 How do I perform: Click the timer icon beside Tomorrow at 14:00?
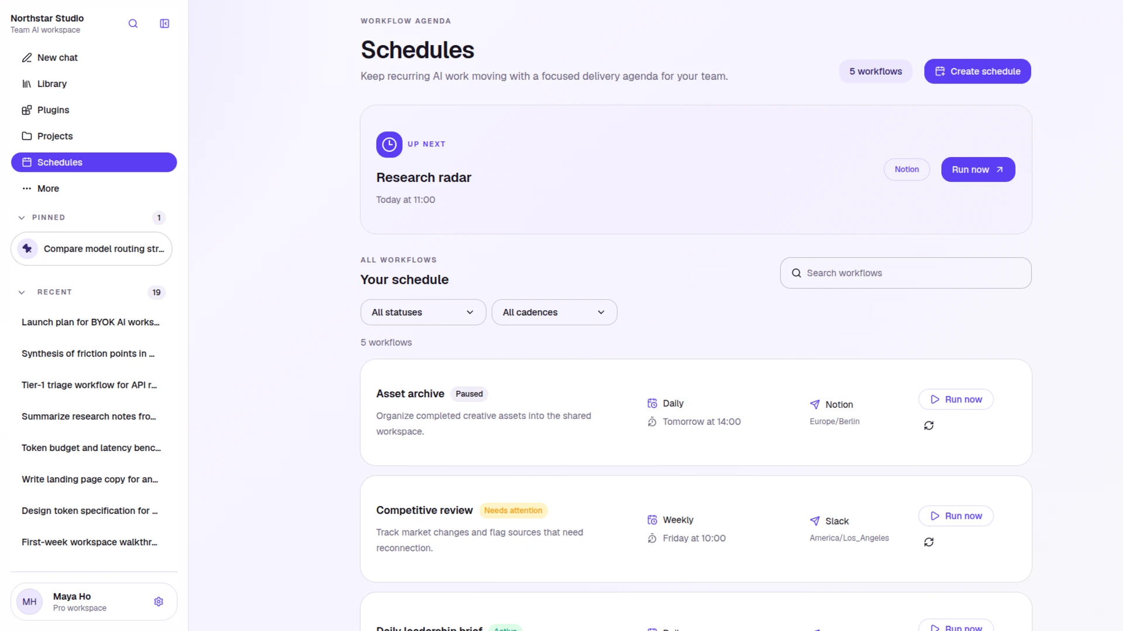[652, 422]
